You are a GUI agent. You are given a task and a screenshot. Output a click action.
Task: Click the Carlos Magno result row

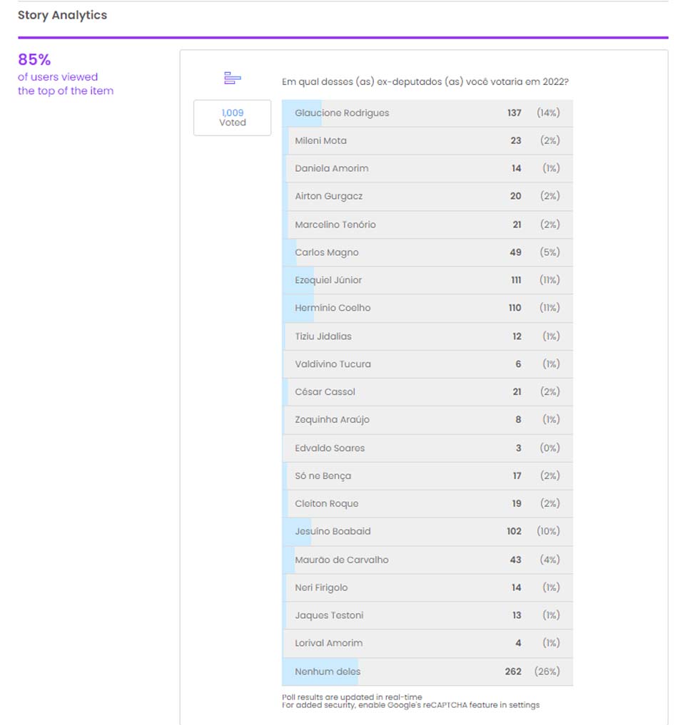click(427, 252)
